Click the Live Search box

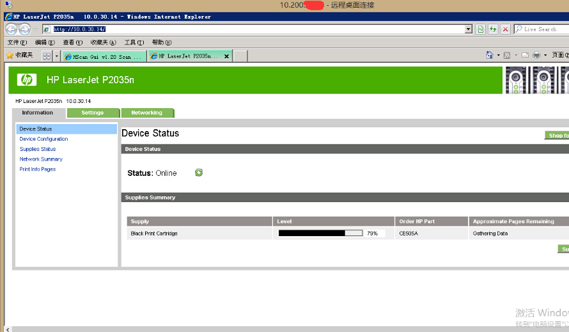point(542,29)
